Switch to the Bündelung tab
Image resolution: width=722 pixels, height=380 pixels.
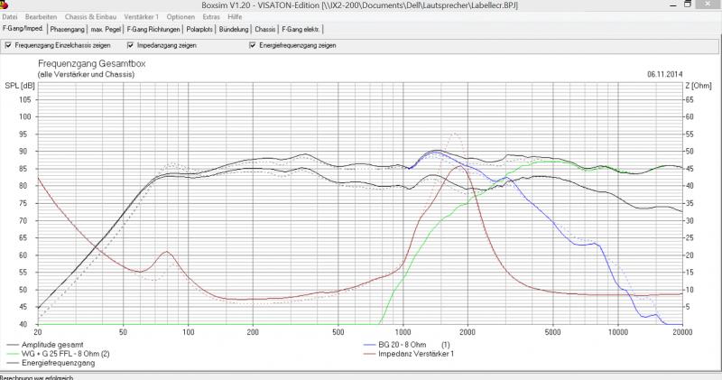pyautogui.click(x=234, y=29)
